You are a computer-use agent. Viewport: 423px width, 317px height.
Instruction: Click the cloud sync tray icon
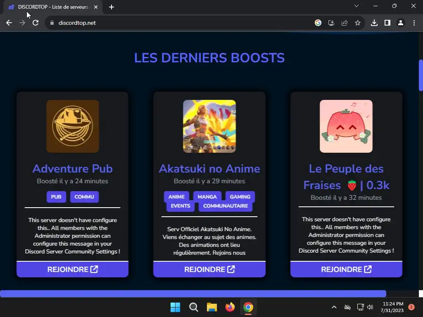[x=347, y=307]
